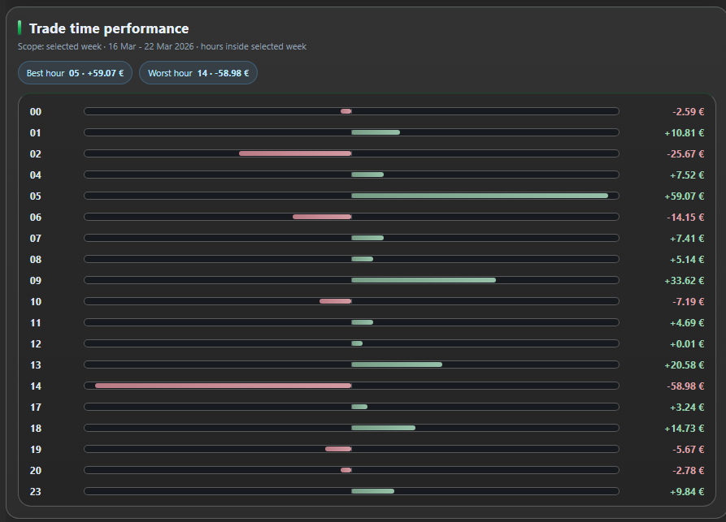
Task: Click the -58.98 € value label
Action: pos(683,386)
